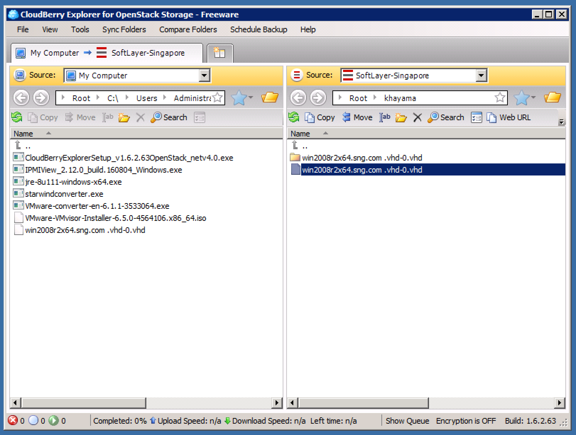This screenshot has height=435, width=576.
Task: Go up one level in left pane
Action: (22, 145)
